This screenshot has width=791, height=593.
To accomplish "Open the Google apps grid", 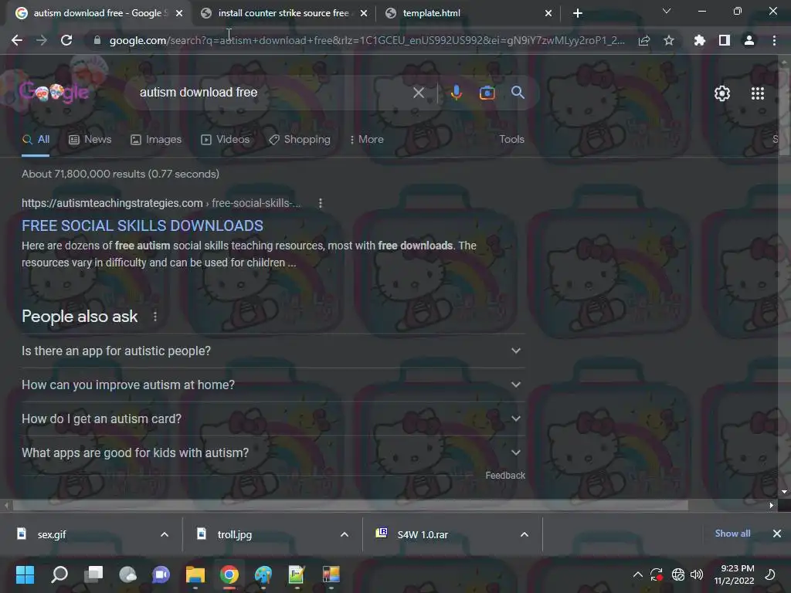I will (758, 93).
